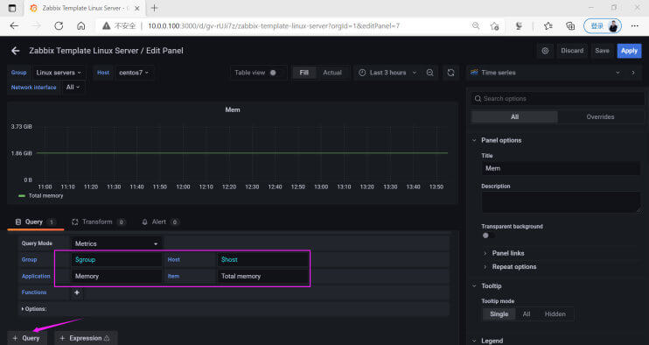Viewport: 649px width, 345px height.
Task: Add a function with the plus button
Action: [77, 292]
